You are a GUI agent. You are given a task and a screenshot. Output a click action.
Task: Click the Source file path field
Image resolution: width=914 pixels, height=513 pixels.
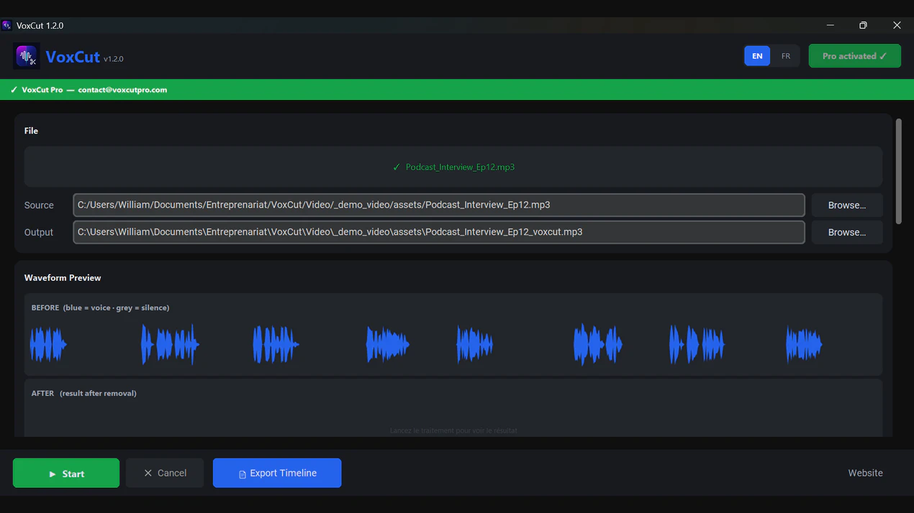pyautogui.click(x=439, y=205)
